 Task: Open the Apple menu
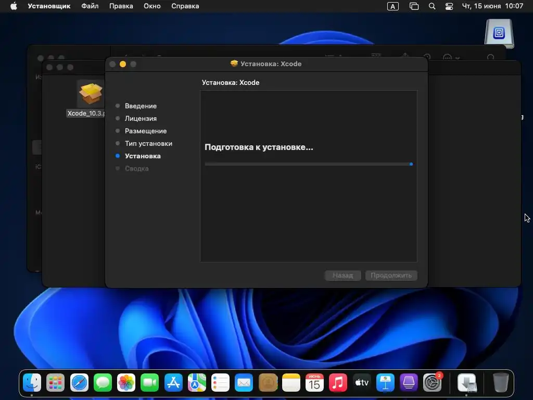coord(14,6)
